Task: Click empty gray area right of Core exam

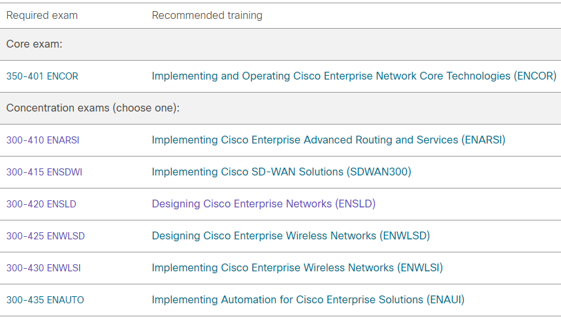Action: click(x=327, y=44)
